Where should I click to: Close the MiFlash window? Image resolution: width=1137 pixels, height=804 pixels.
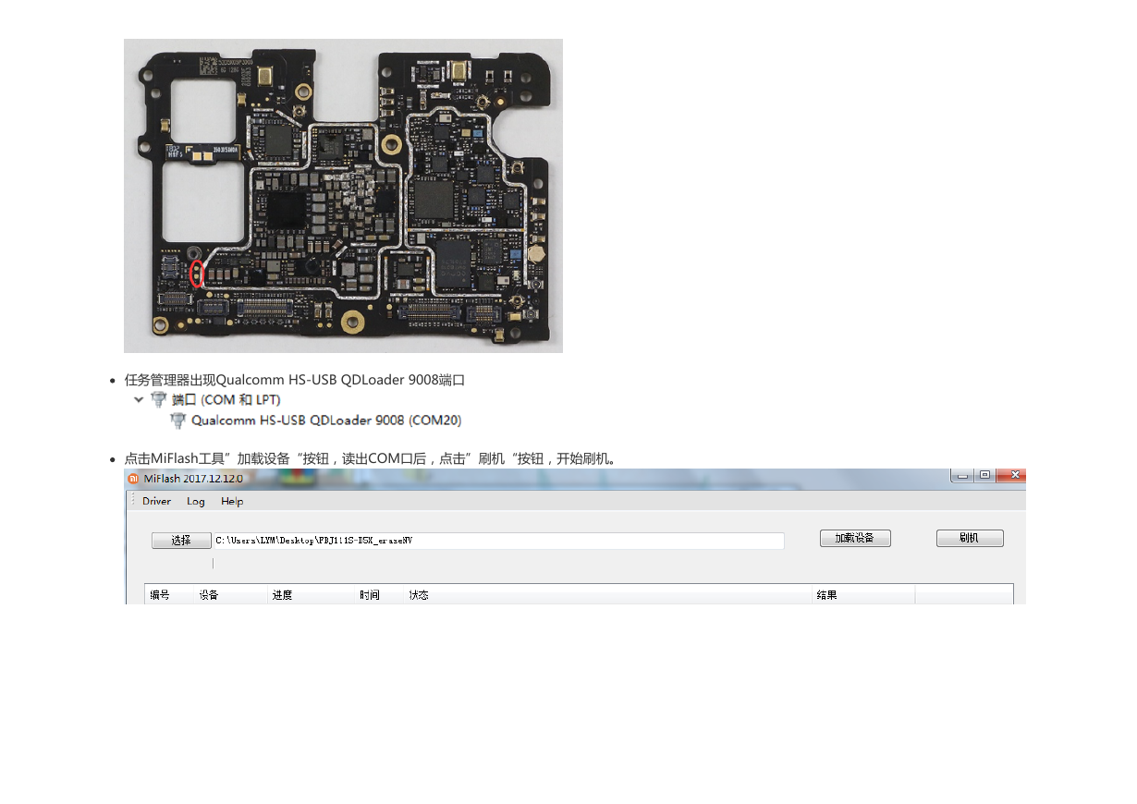(1011, 475)
